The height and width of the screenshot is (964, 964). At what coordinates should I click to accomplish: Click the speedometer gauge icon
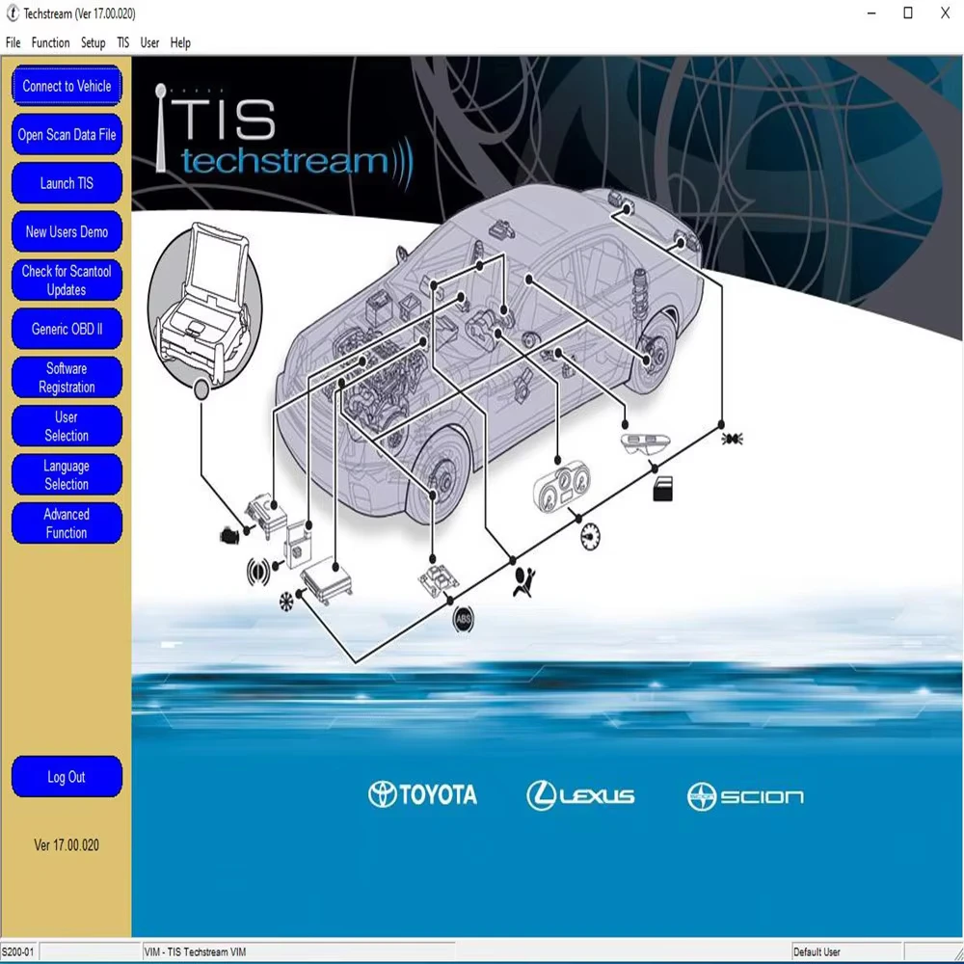pos(590,536)
